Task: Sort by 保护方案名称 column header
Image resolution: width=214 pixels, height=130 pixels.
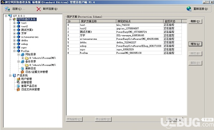Action: click(98, 21)
